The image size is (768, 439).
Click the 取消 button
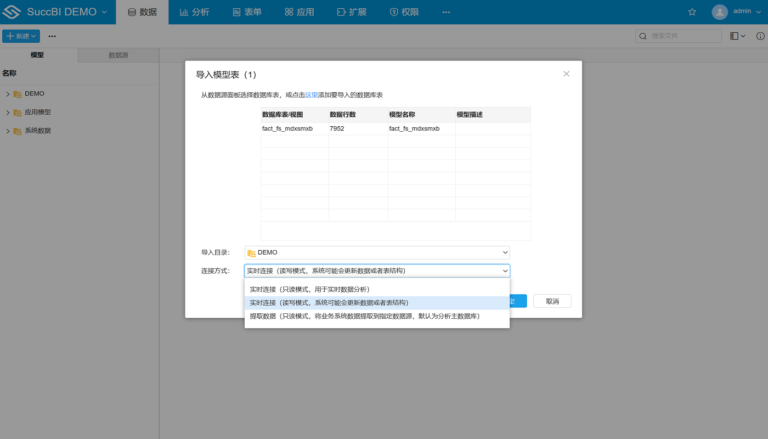coord(552,301)
